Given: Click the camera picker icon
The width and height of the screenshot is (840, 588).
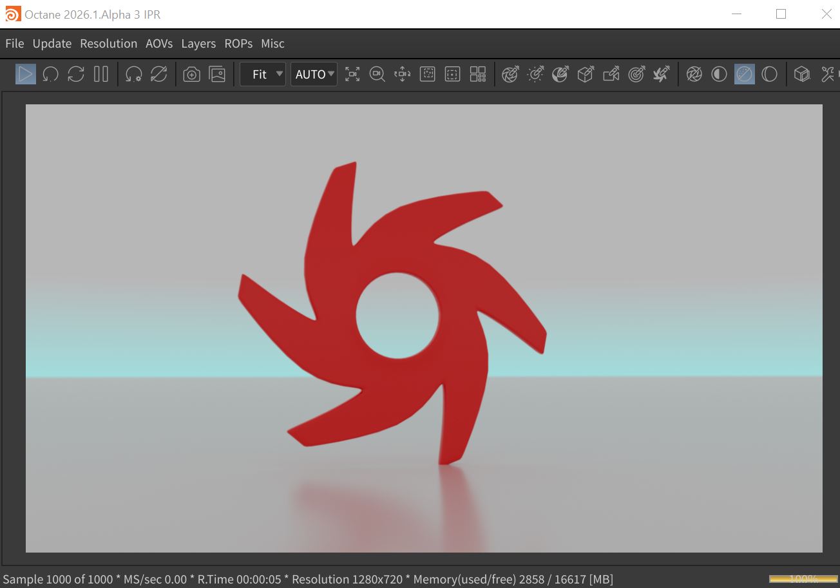Looking at the screenshot, I should click(x=611, y=75).
